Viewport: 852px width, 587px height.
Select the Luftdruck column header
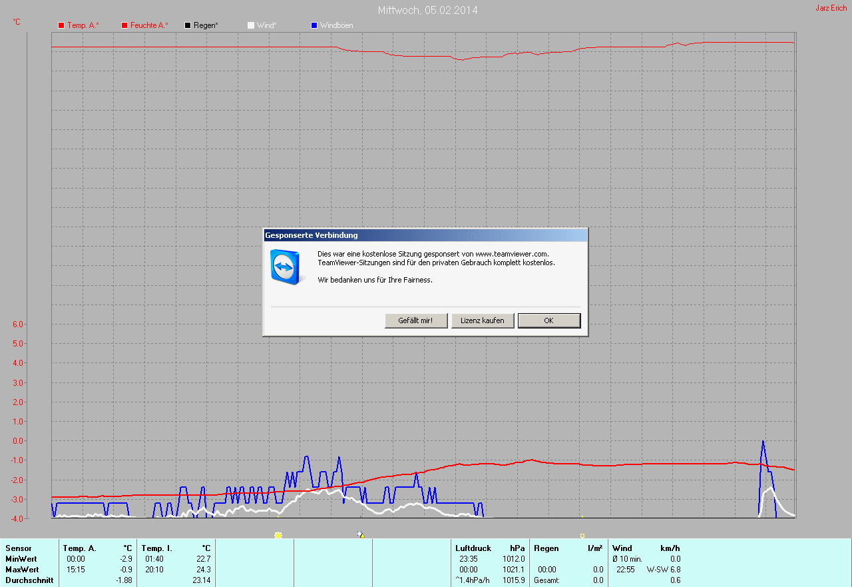[473, 548]
